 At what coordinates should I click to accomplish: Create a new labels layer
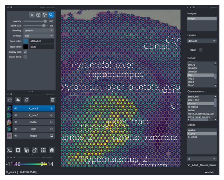click(26, 100)
